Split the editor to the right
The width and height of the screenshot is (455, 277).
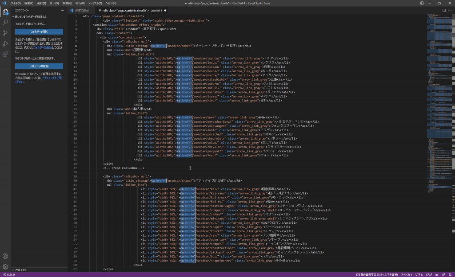point(444,11)
